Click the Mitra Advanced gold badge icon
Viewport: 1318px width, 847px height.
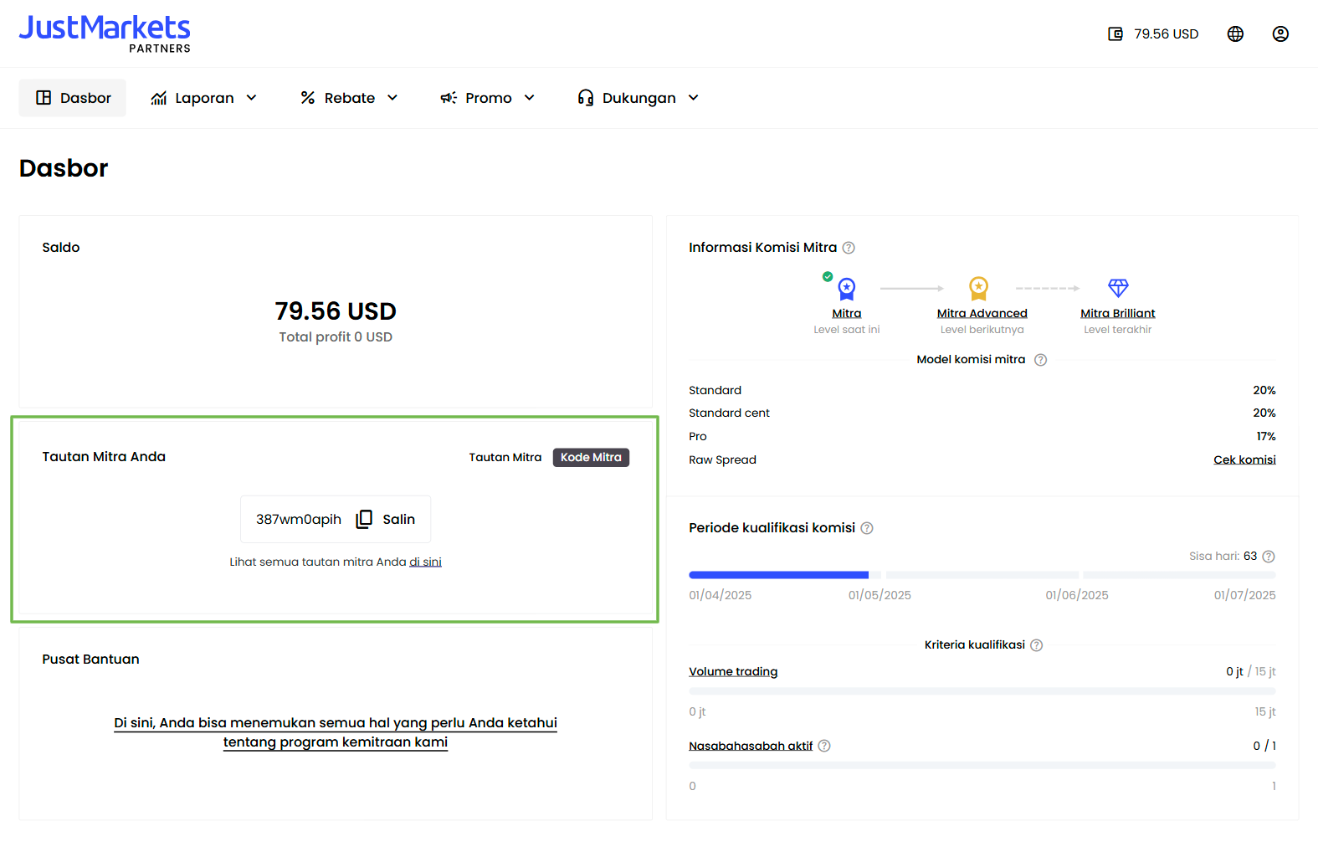click(978, 288)
